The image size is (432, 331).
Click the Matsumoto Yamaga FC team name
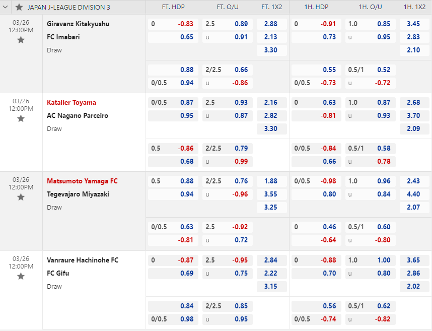[x=82, y=181]
